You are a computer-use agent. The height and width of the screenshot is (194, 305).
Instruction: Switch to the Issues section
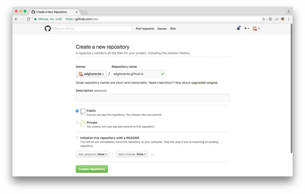tap(162, 28)
